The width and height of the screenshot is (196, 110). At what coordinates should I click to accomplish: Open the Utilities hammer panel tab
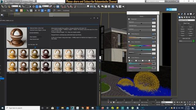194,14
